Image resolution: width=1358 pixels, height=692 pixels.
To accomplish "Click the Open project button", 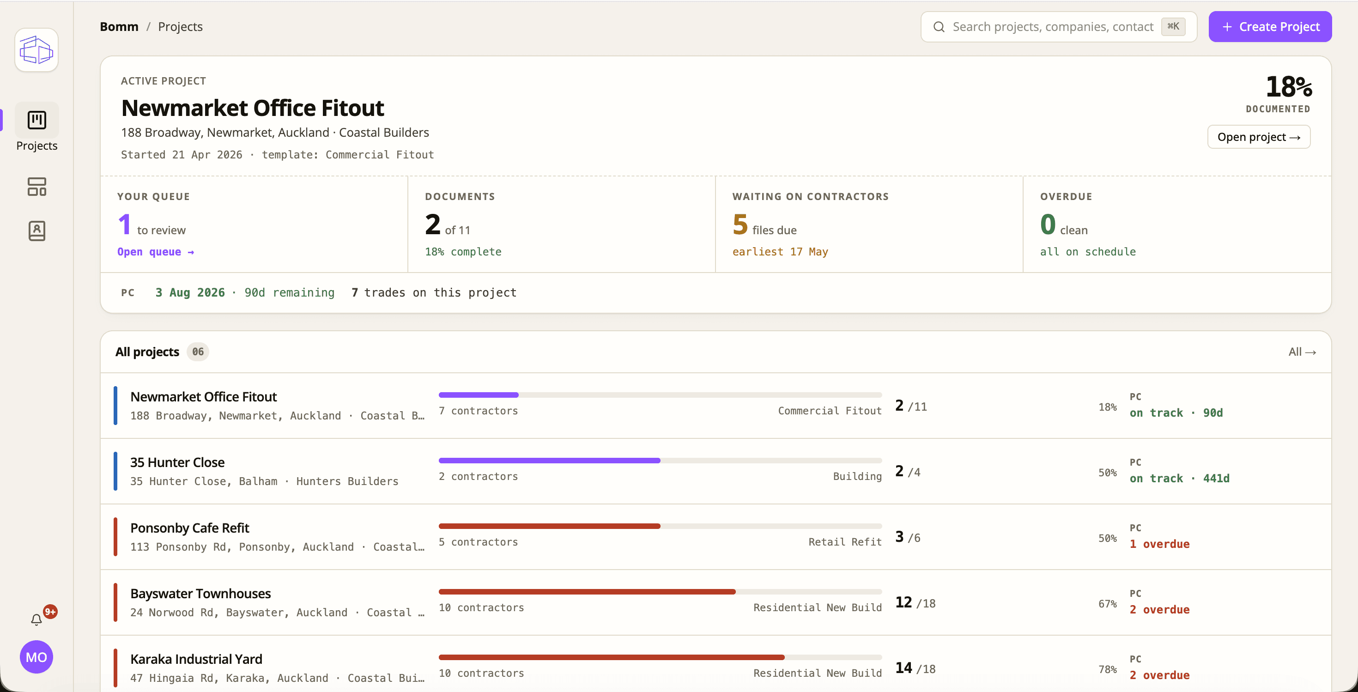I will click(1258, 137).
